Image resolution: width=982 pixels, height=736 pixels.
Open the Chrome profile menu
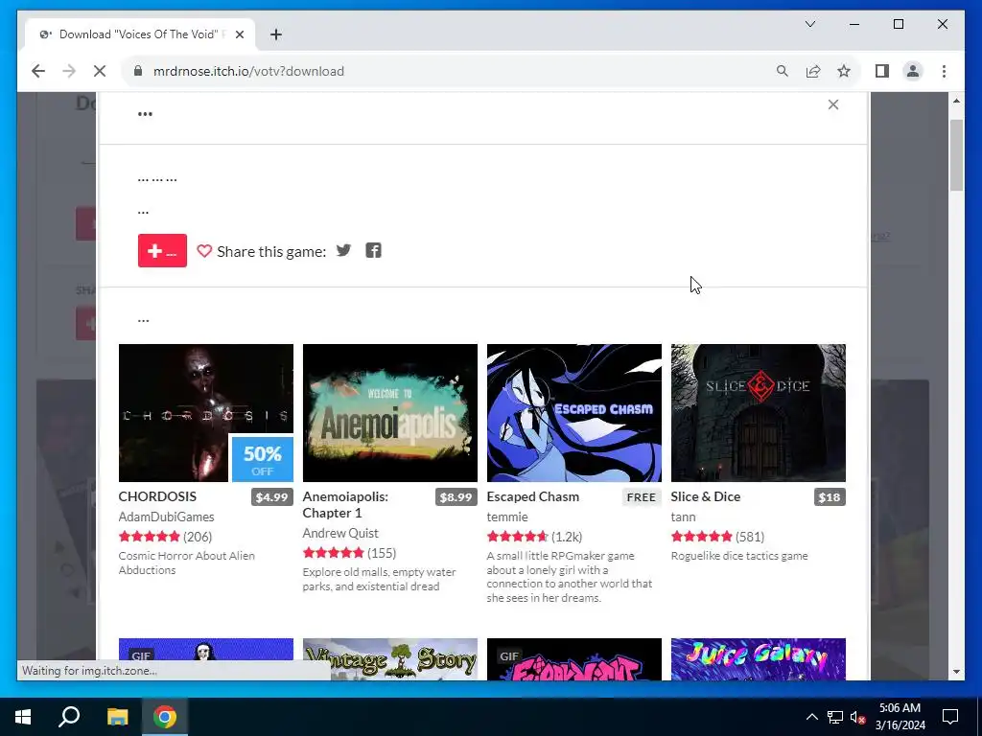coord(913,71)
